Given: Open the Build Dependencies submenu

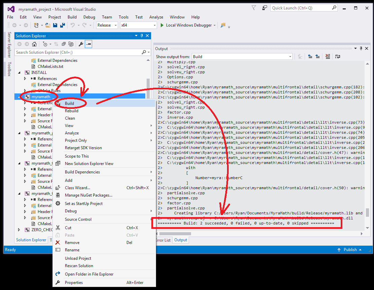Looking at the screenshot, I should pos(104,172).
